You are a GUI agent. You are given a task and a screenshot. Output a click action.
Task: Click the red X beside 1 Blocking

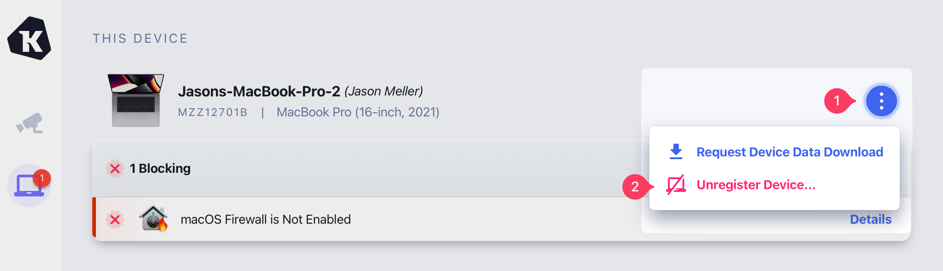tap(115, 169)
